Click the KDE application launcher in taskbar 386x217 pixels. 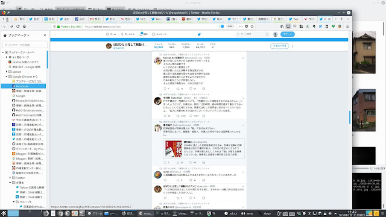click(x=4, y=213)
